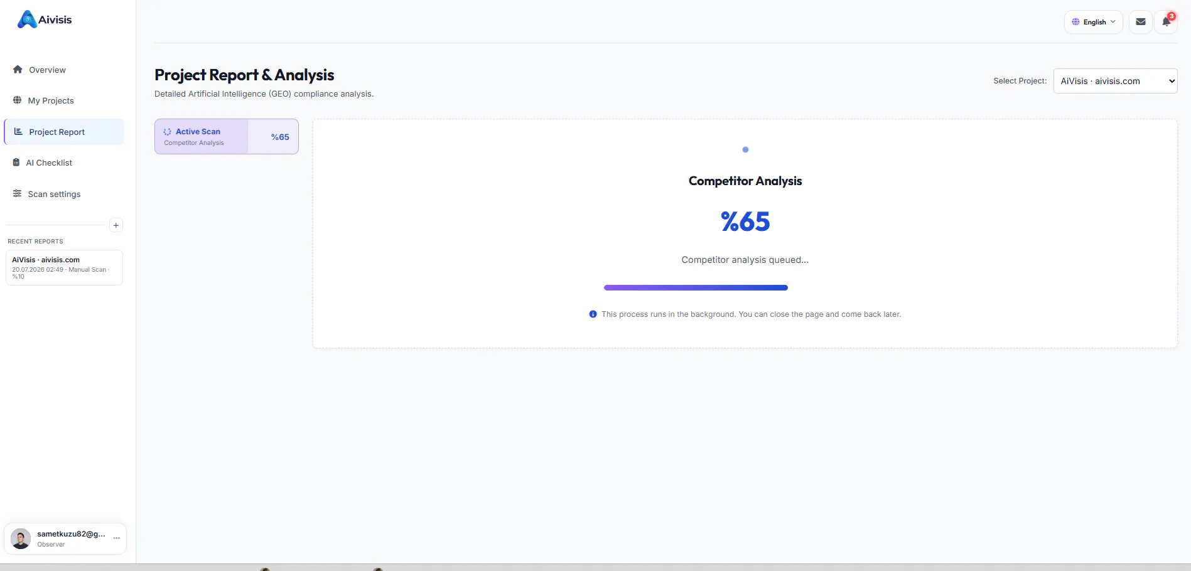
Task: Open AI Checklist page
Action: pyautogui.click(x=64, y=163)
